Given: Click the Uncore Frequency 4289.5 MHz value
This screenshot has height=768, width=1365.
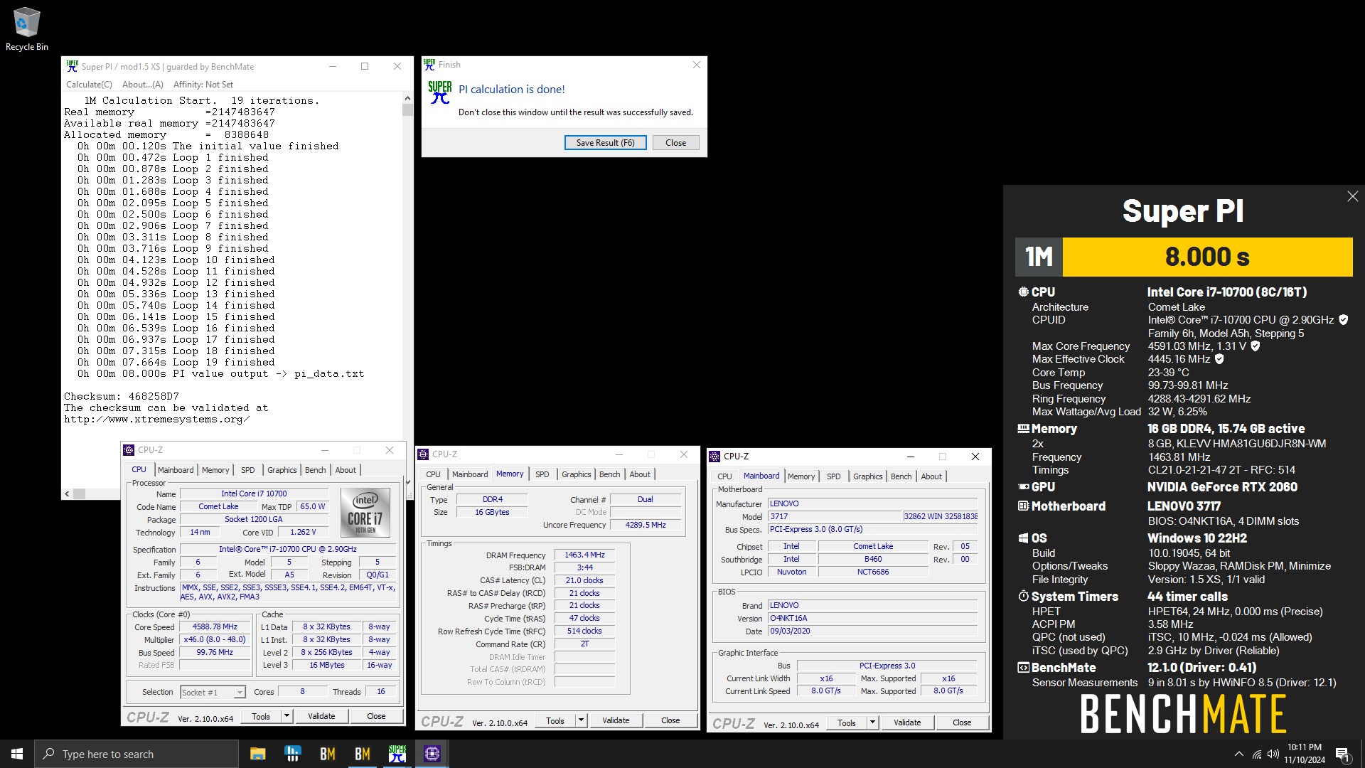Looking at the screenshot, I should pyautogui.click(x=646, y=526).
